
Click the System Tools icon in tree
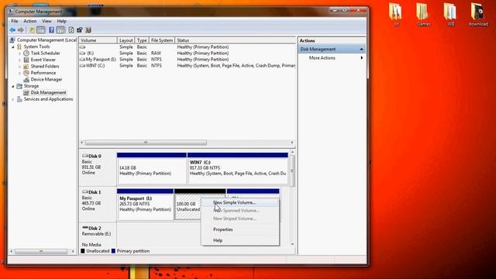click(19, 46)
